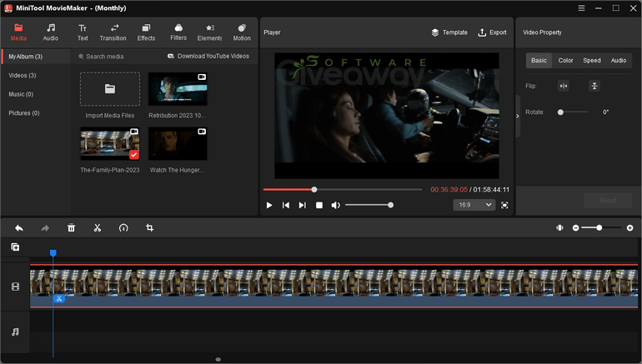This screenshot has width=642, height=364.
Task: Open the Text tab
Action: [x=83, y=32]
